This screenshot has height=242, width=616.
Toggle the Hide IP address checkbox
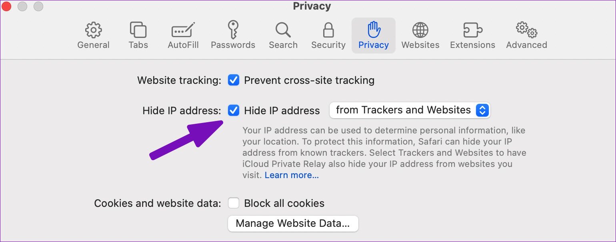click(234, 110)
